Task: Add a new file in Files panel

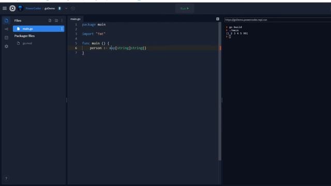Action: click(50, 21)
